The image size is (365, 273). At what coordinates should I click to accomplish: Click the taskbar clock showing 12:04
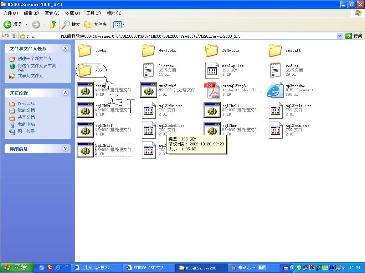[x=355, y=268]
